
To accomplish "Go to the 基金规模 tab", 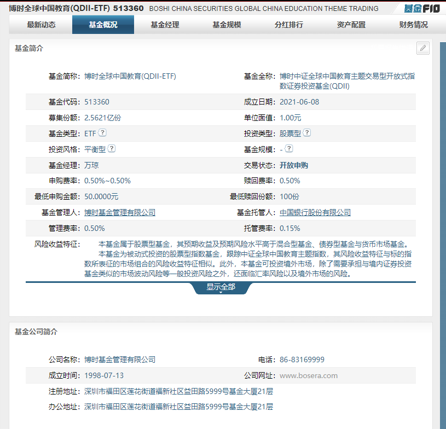I will tap(227, 25).
